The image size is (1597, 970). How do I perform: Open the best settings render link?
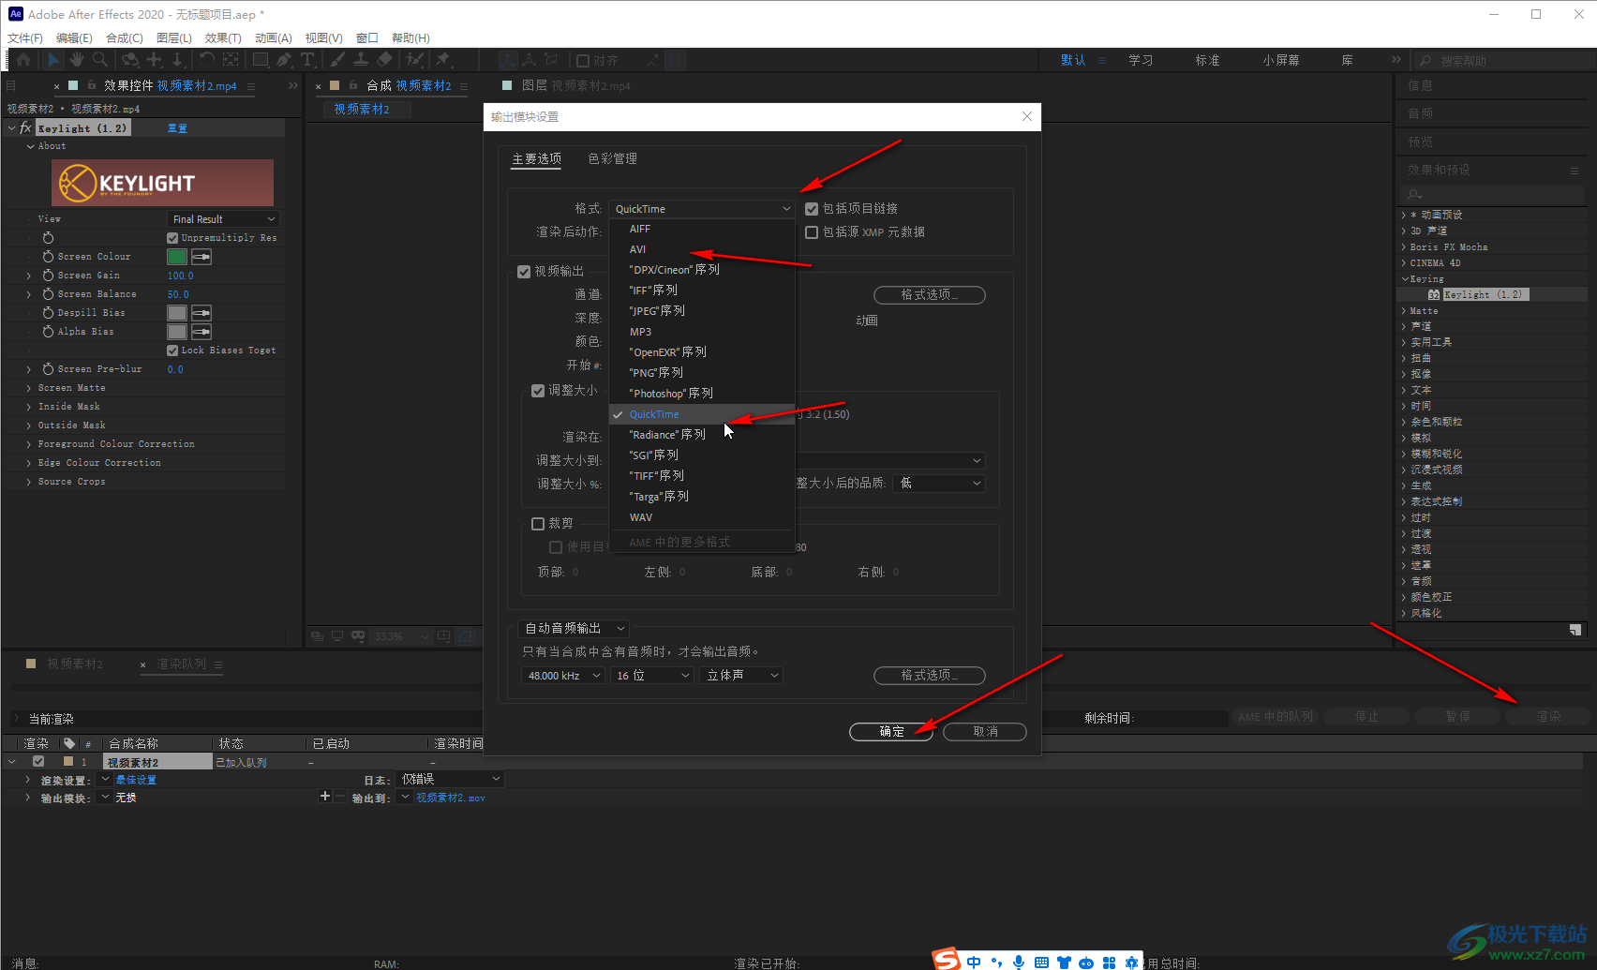[136, 780]
